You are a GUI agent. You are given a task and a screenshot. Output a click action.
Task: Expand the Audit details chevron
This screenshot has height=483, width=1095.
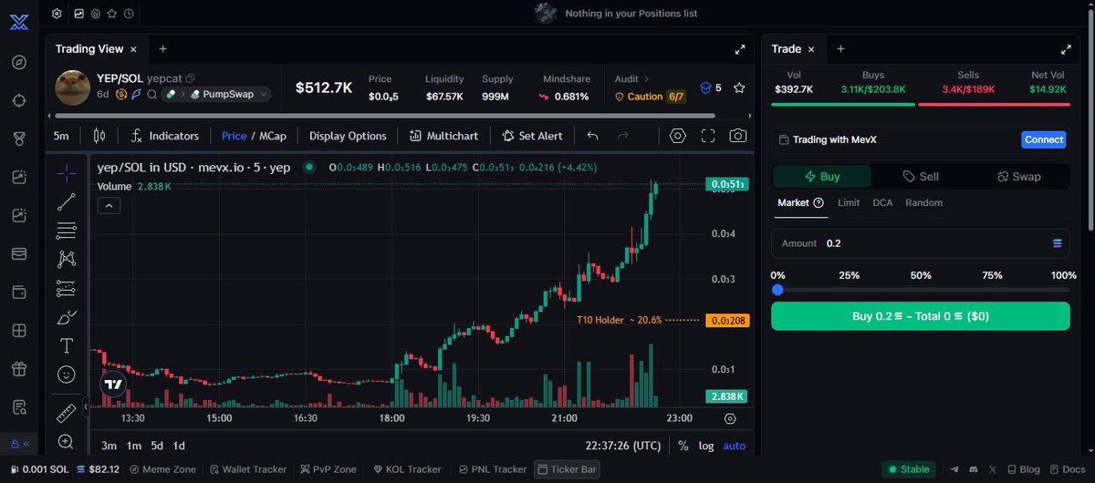pos(646,79)
